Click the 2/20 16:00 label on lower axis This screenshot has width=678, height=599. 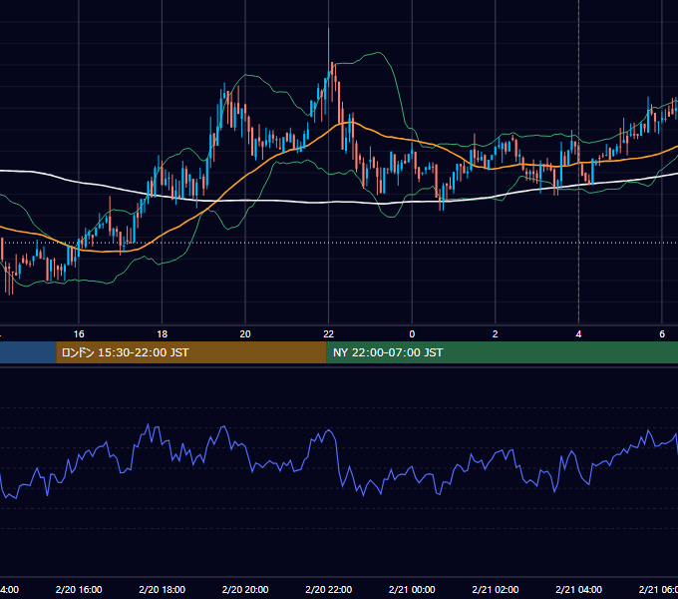(79, 589)
